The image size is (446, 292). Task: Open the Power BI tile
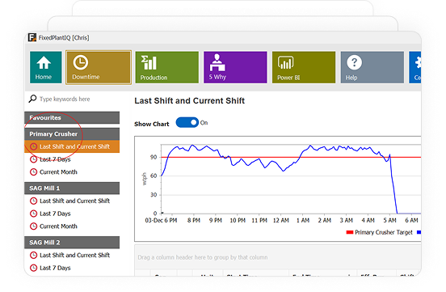tap(304, 67)
